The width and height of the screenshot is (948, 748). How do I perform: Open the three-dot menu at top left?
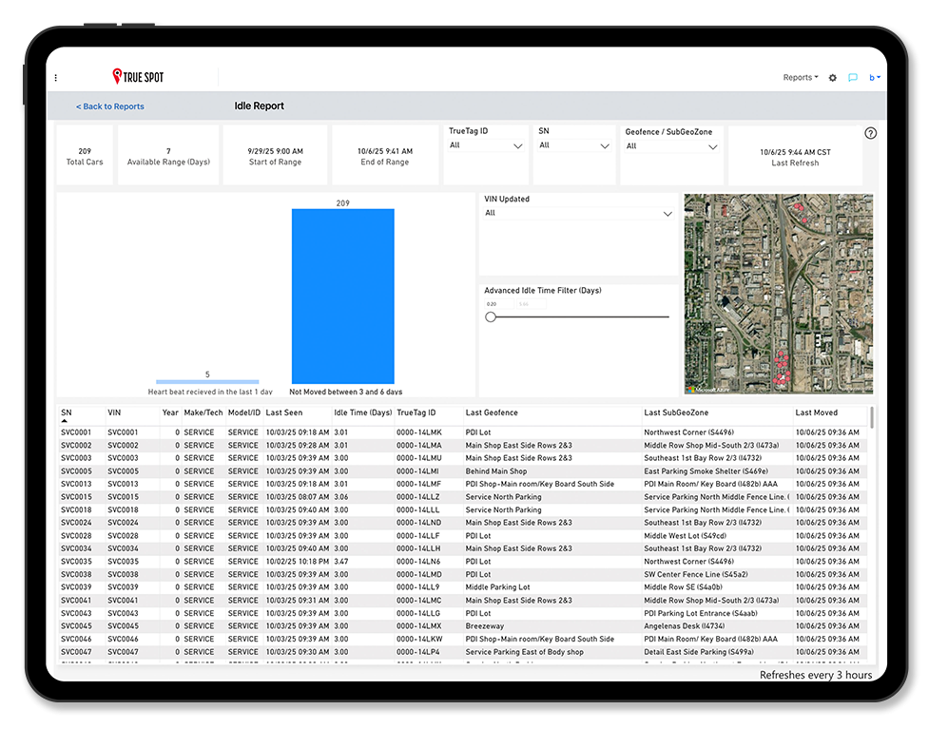coord(55,78)
